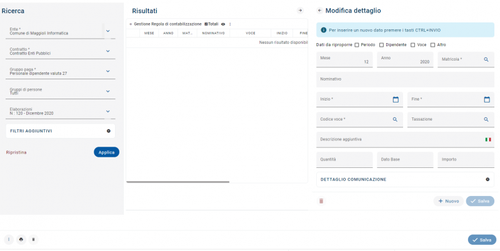Open Matricola search magnifier
Image resolution: width=500 pixels, height=251 pixels.
[486, 59]
